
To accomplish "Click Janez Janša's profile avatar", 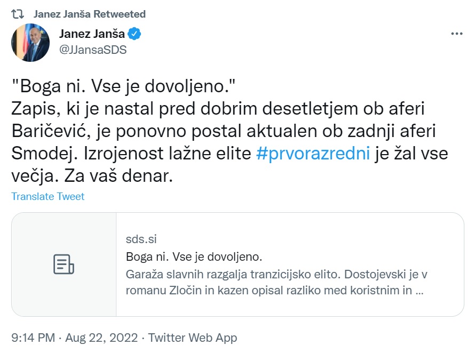I will tap(31, 42).
